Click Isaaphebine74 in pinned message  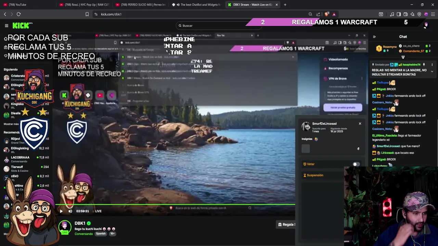411,65
